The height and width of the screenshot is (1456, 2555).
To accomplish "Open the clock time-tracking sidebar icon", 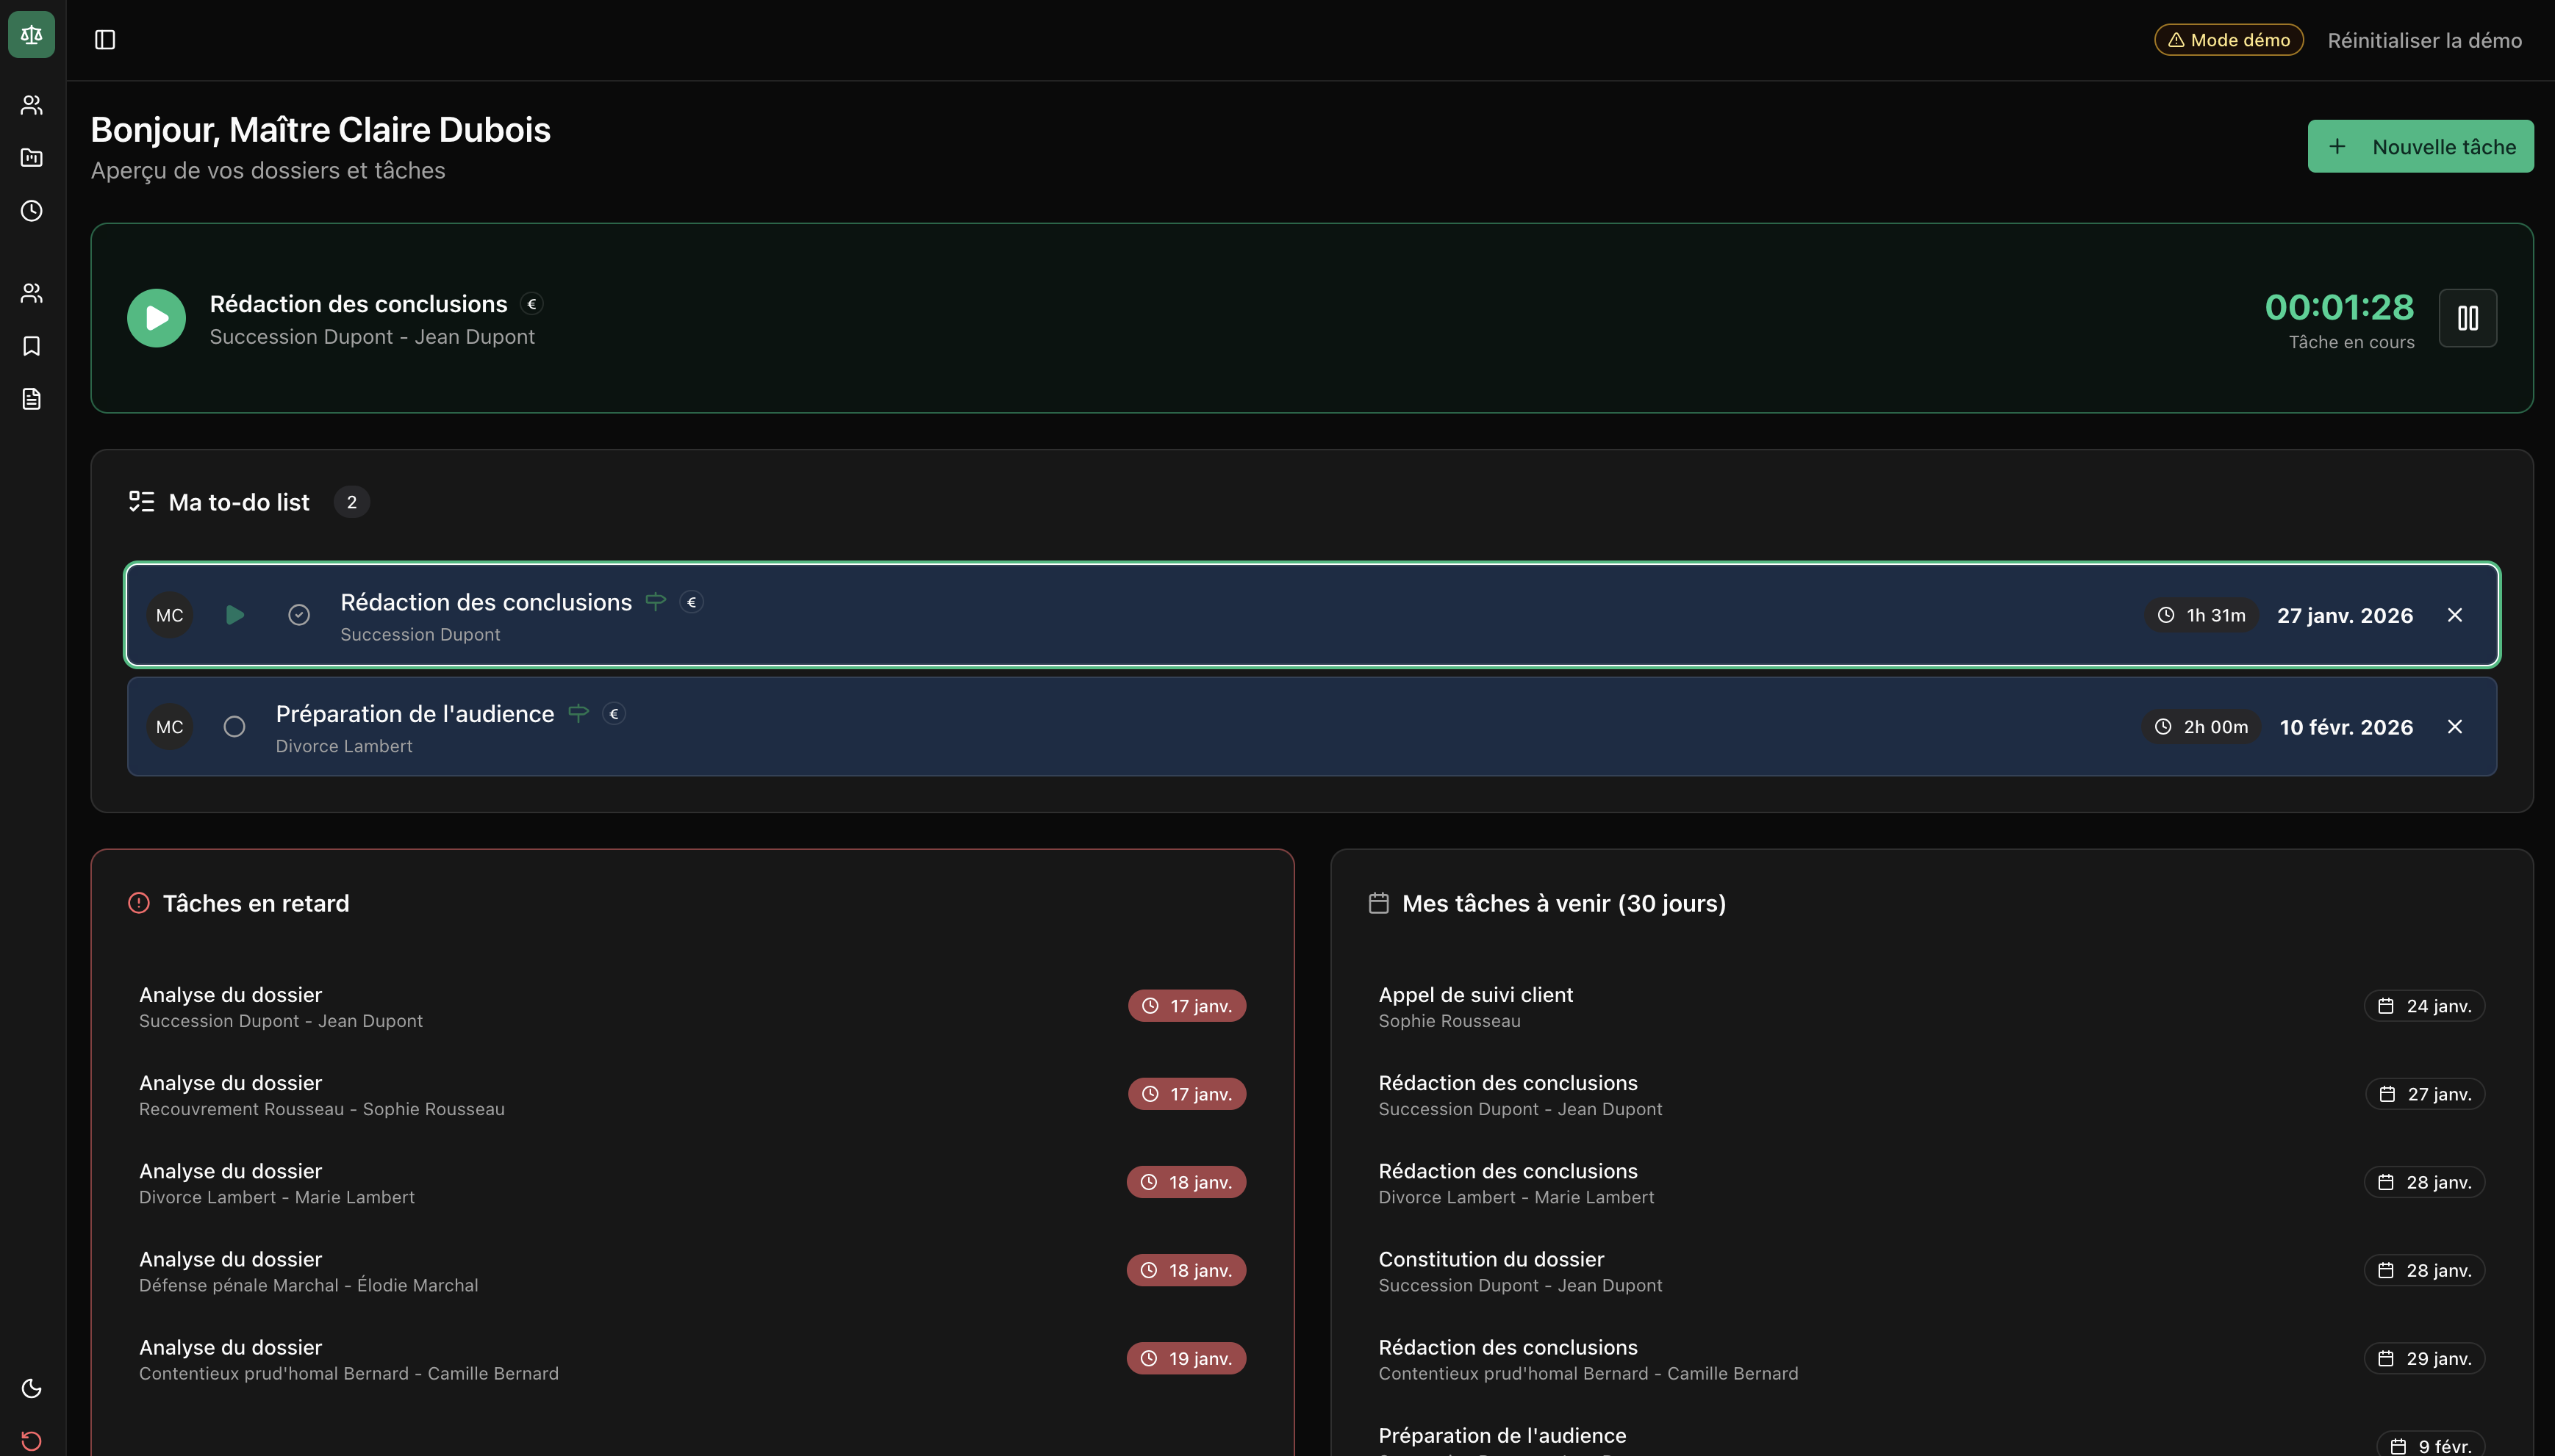I will pos(31,211).
